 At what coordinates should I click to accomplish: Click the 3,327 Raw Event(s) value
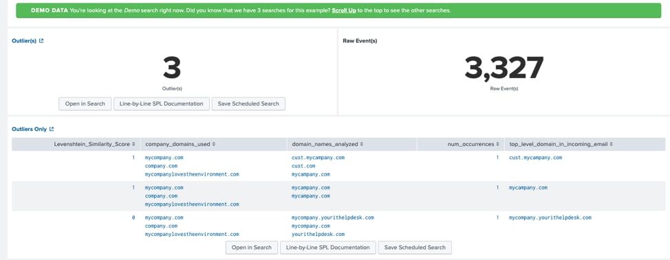[504, 68]
